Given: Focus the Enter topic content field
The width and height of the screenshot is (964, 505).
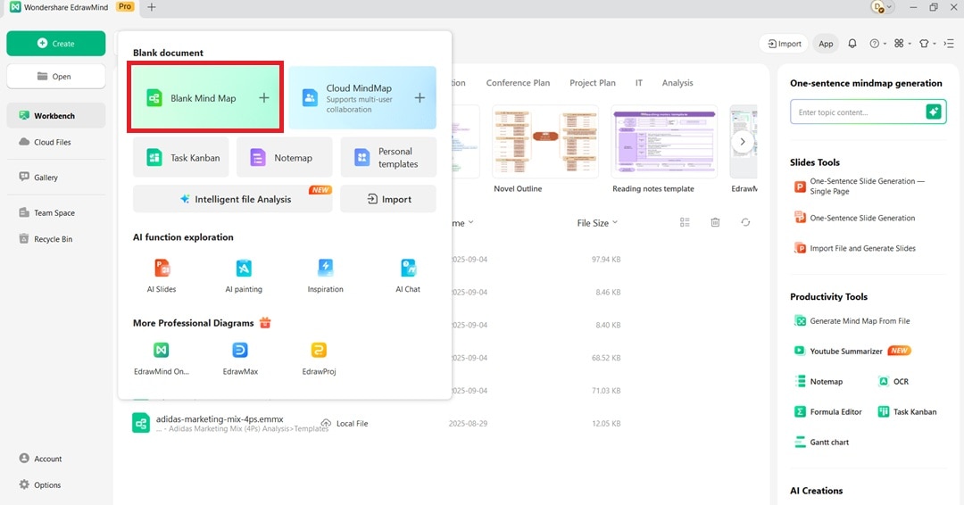Looking at the screenshot, I should coord(857,112).
